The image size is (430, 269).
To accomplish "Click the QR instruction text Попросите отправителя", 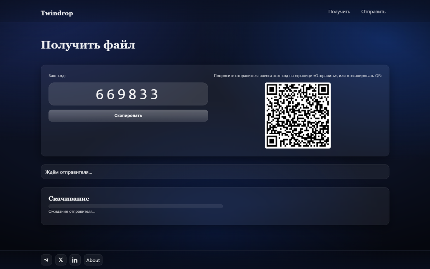I will pyautogui.click(x=298, y=76).
